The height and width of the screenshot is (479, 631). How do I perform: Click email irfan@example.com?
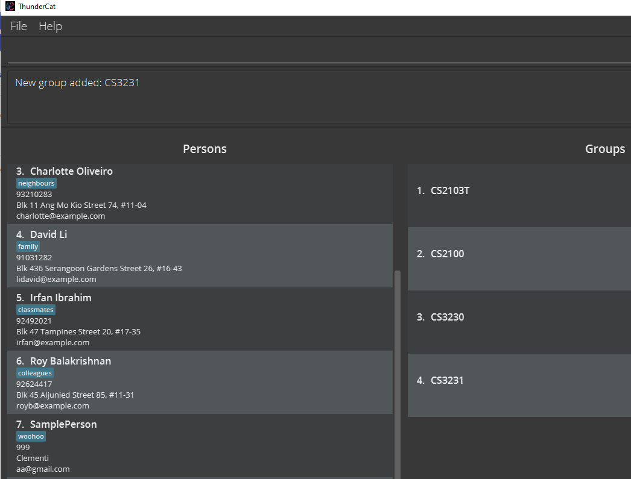(x=52, y=343)
